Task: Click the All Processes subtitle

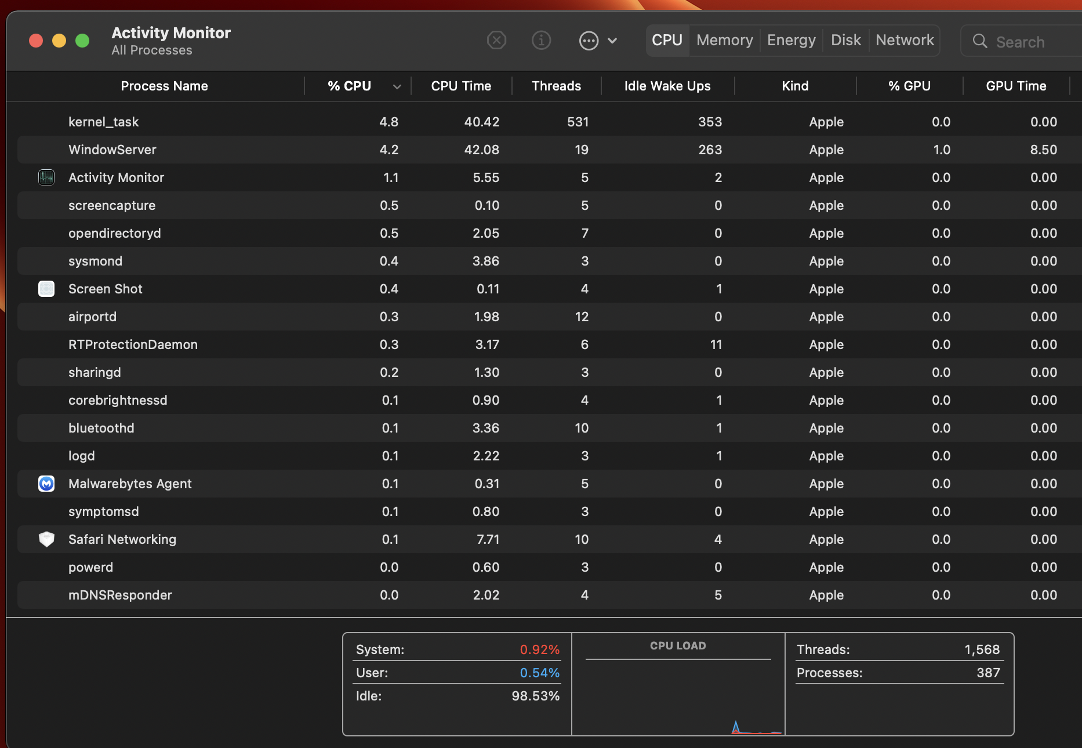Action: tap(152, 50)
